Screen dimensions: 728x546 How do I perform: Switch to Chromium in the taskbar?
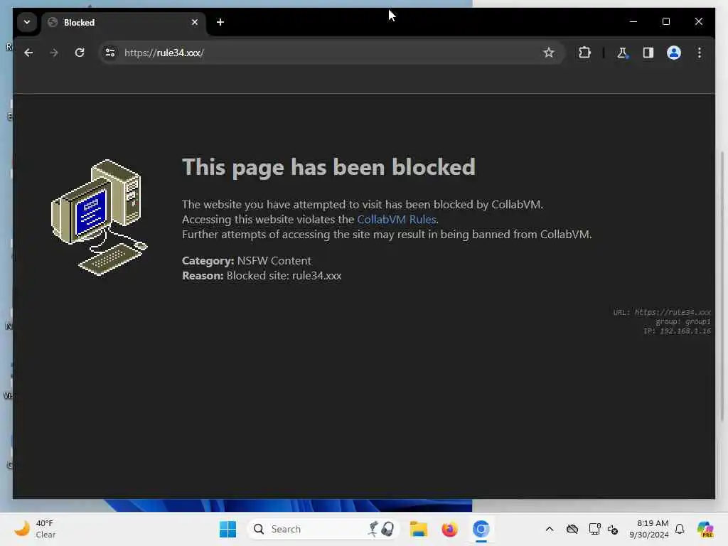coord(481,529)
